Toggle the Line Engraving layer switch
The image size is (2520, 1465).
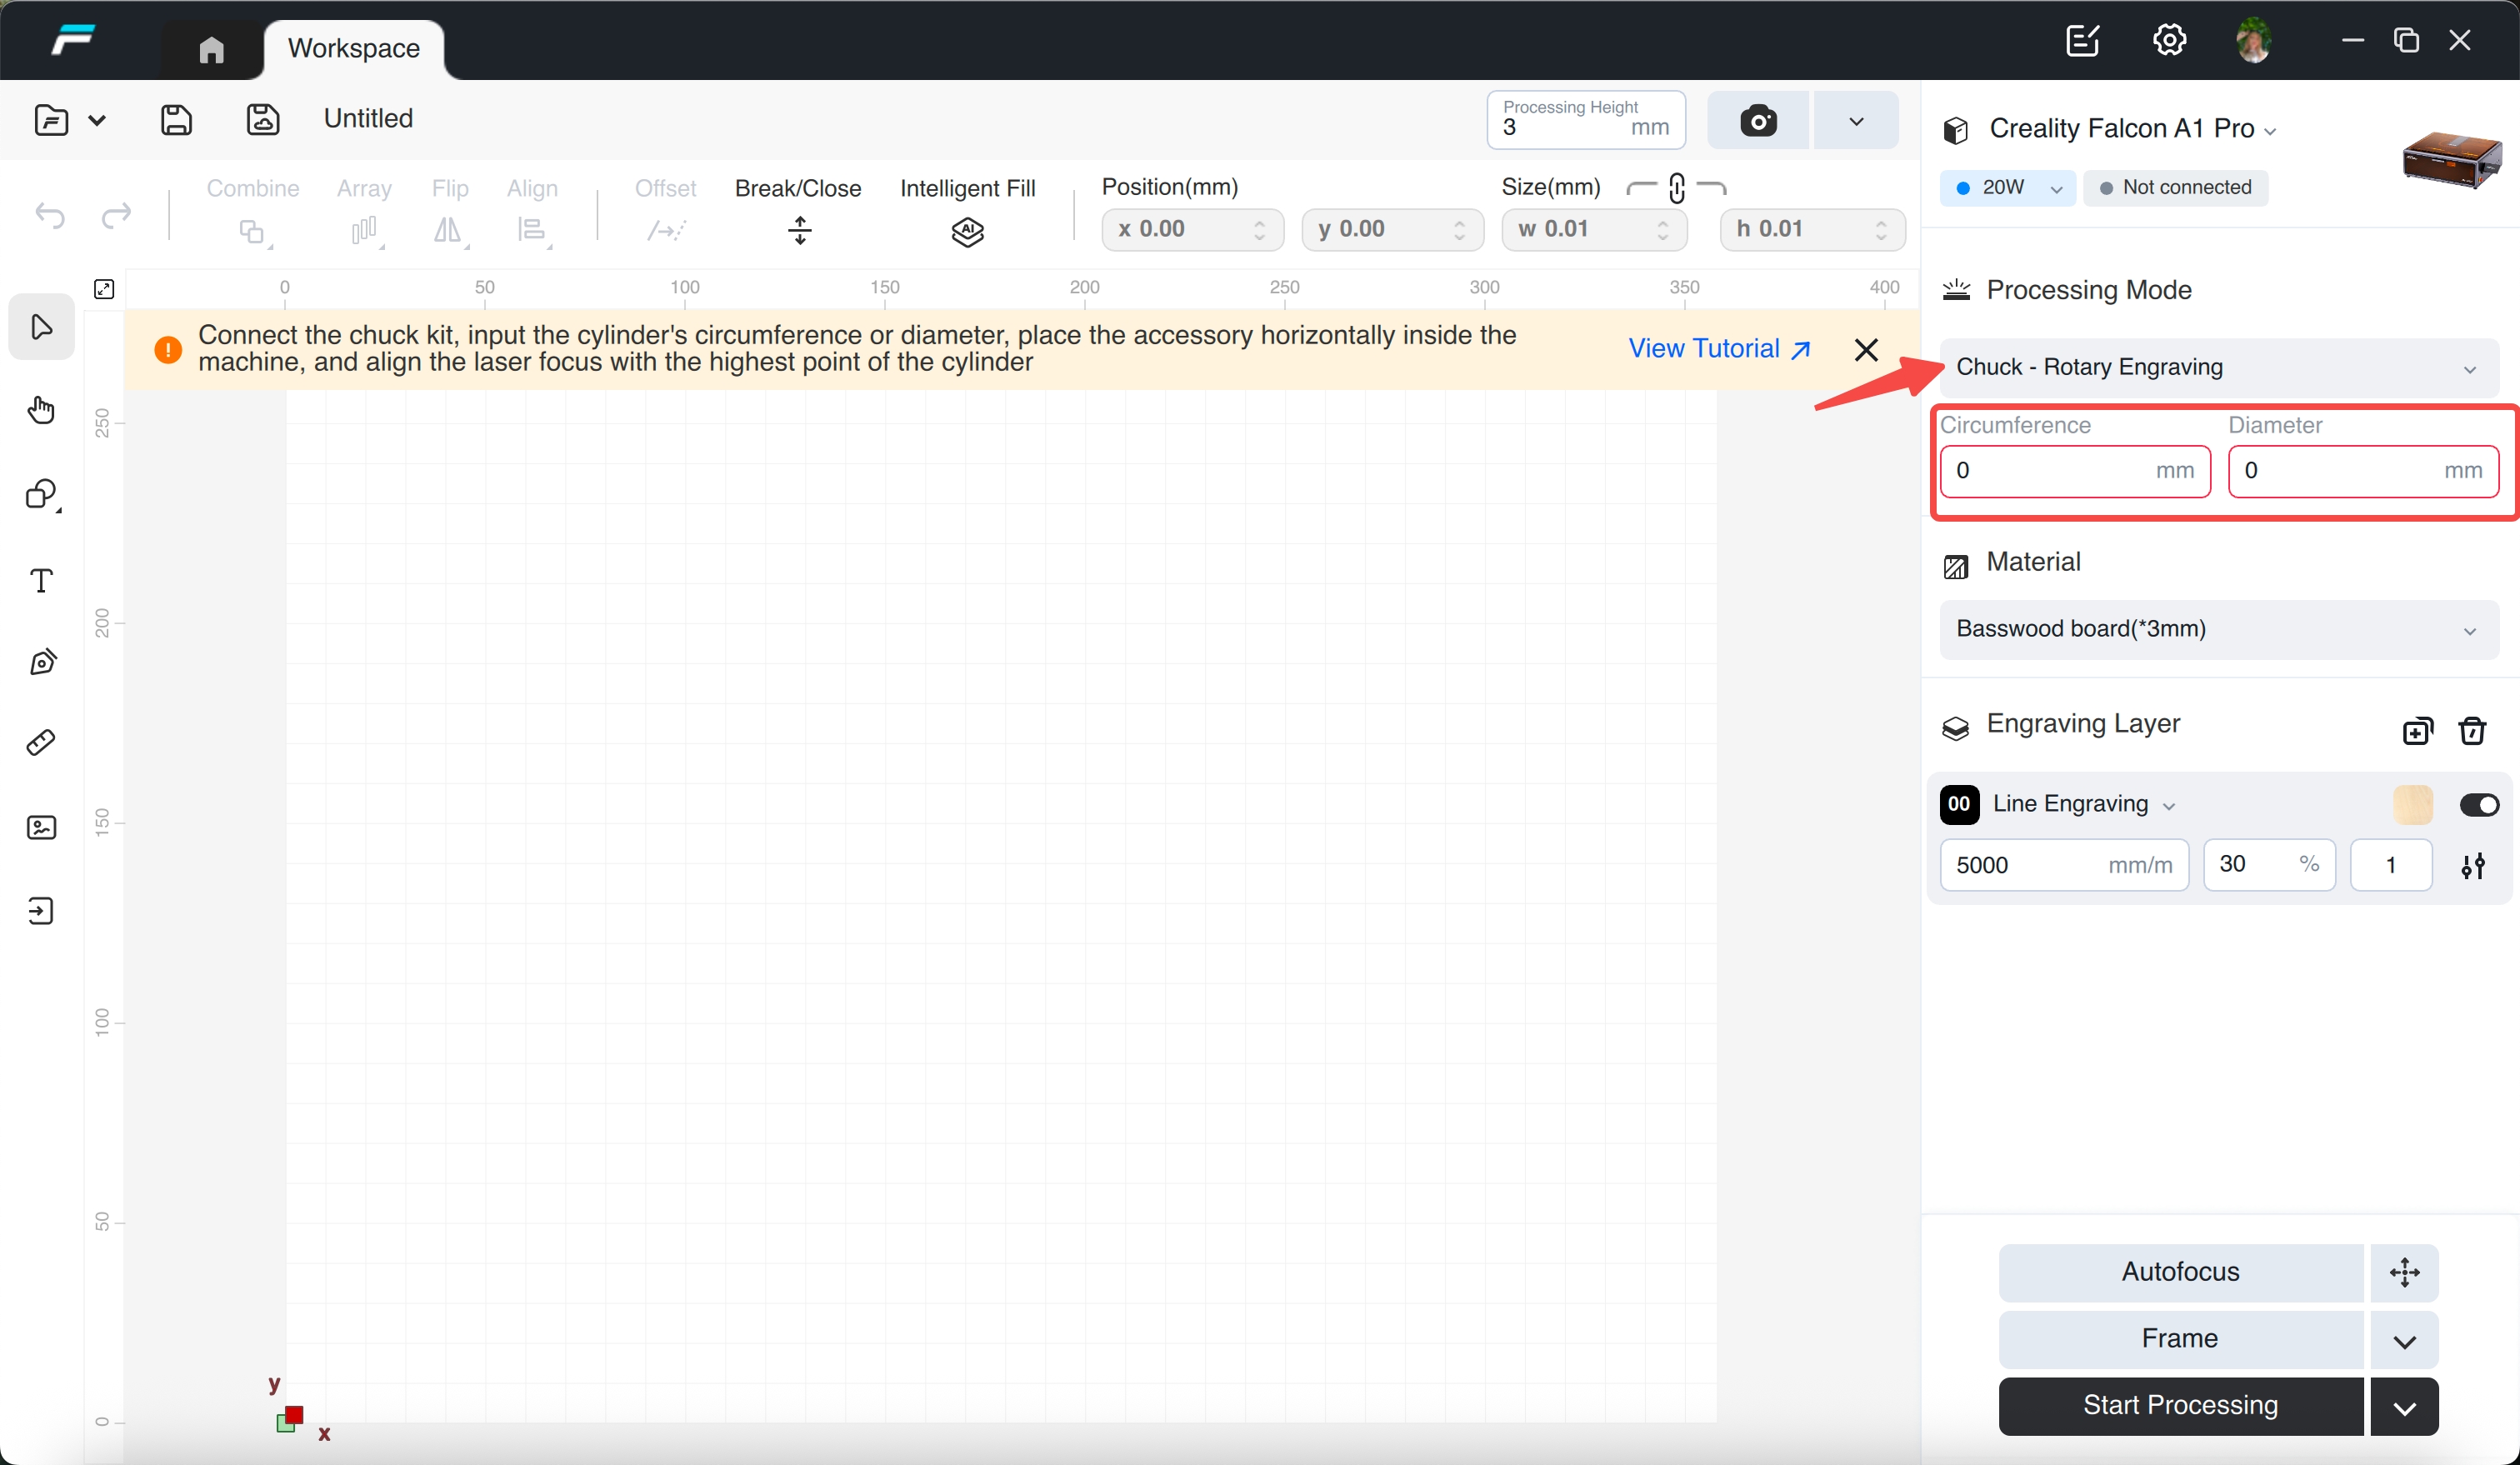click(x=2478, y=805)
